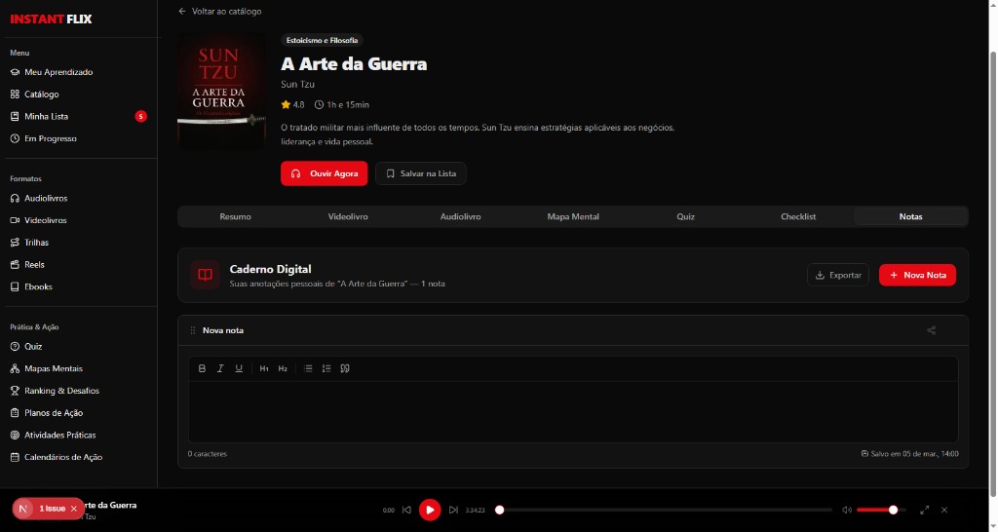This screenshot has width=998, height=532.
Task: Seek on the audio progress bar
Action: [664, 510]
